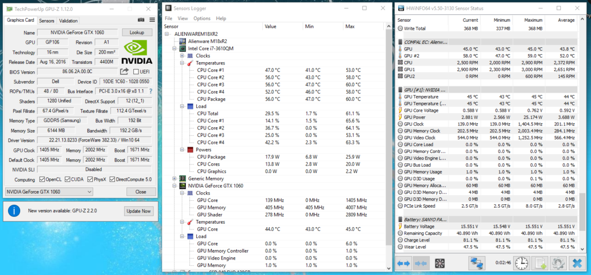Click the GPU Name field in GPU-Z

pos(77,33)
